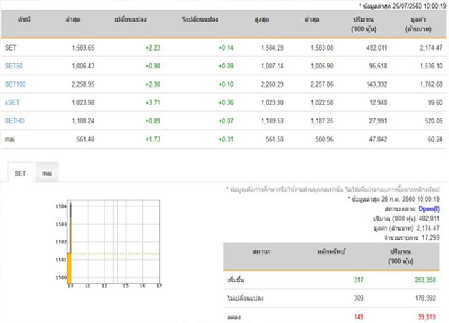The image size is (449, 323).
Task: Click the mai percent change +0.31
Action: tap(226, 139)
